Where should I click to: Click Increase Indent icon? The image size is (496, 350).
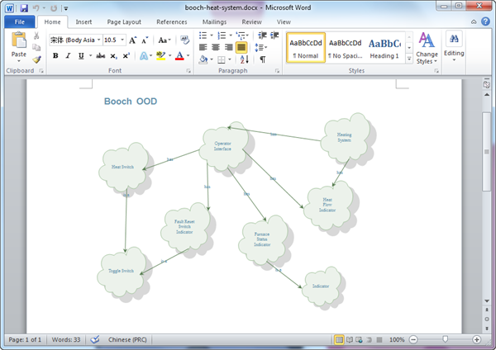tap(274, 35)
